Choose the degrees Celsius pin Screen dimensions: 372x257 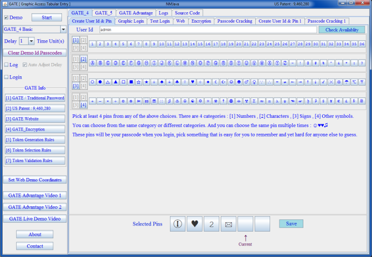pos(354,82)
